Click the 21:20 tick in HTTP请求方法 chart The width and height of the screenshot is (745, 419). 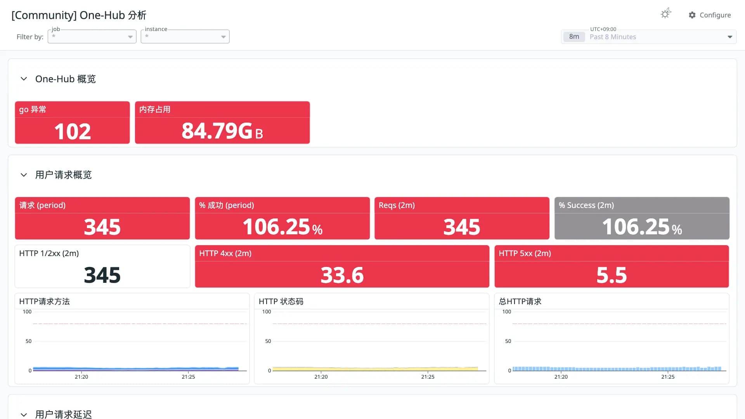(81, 377)
